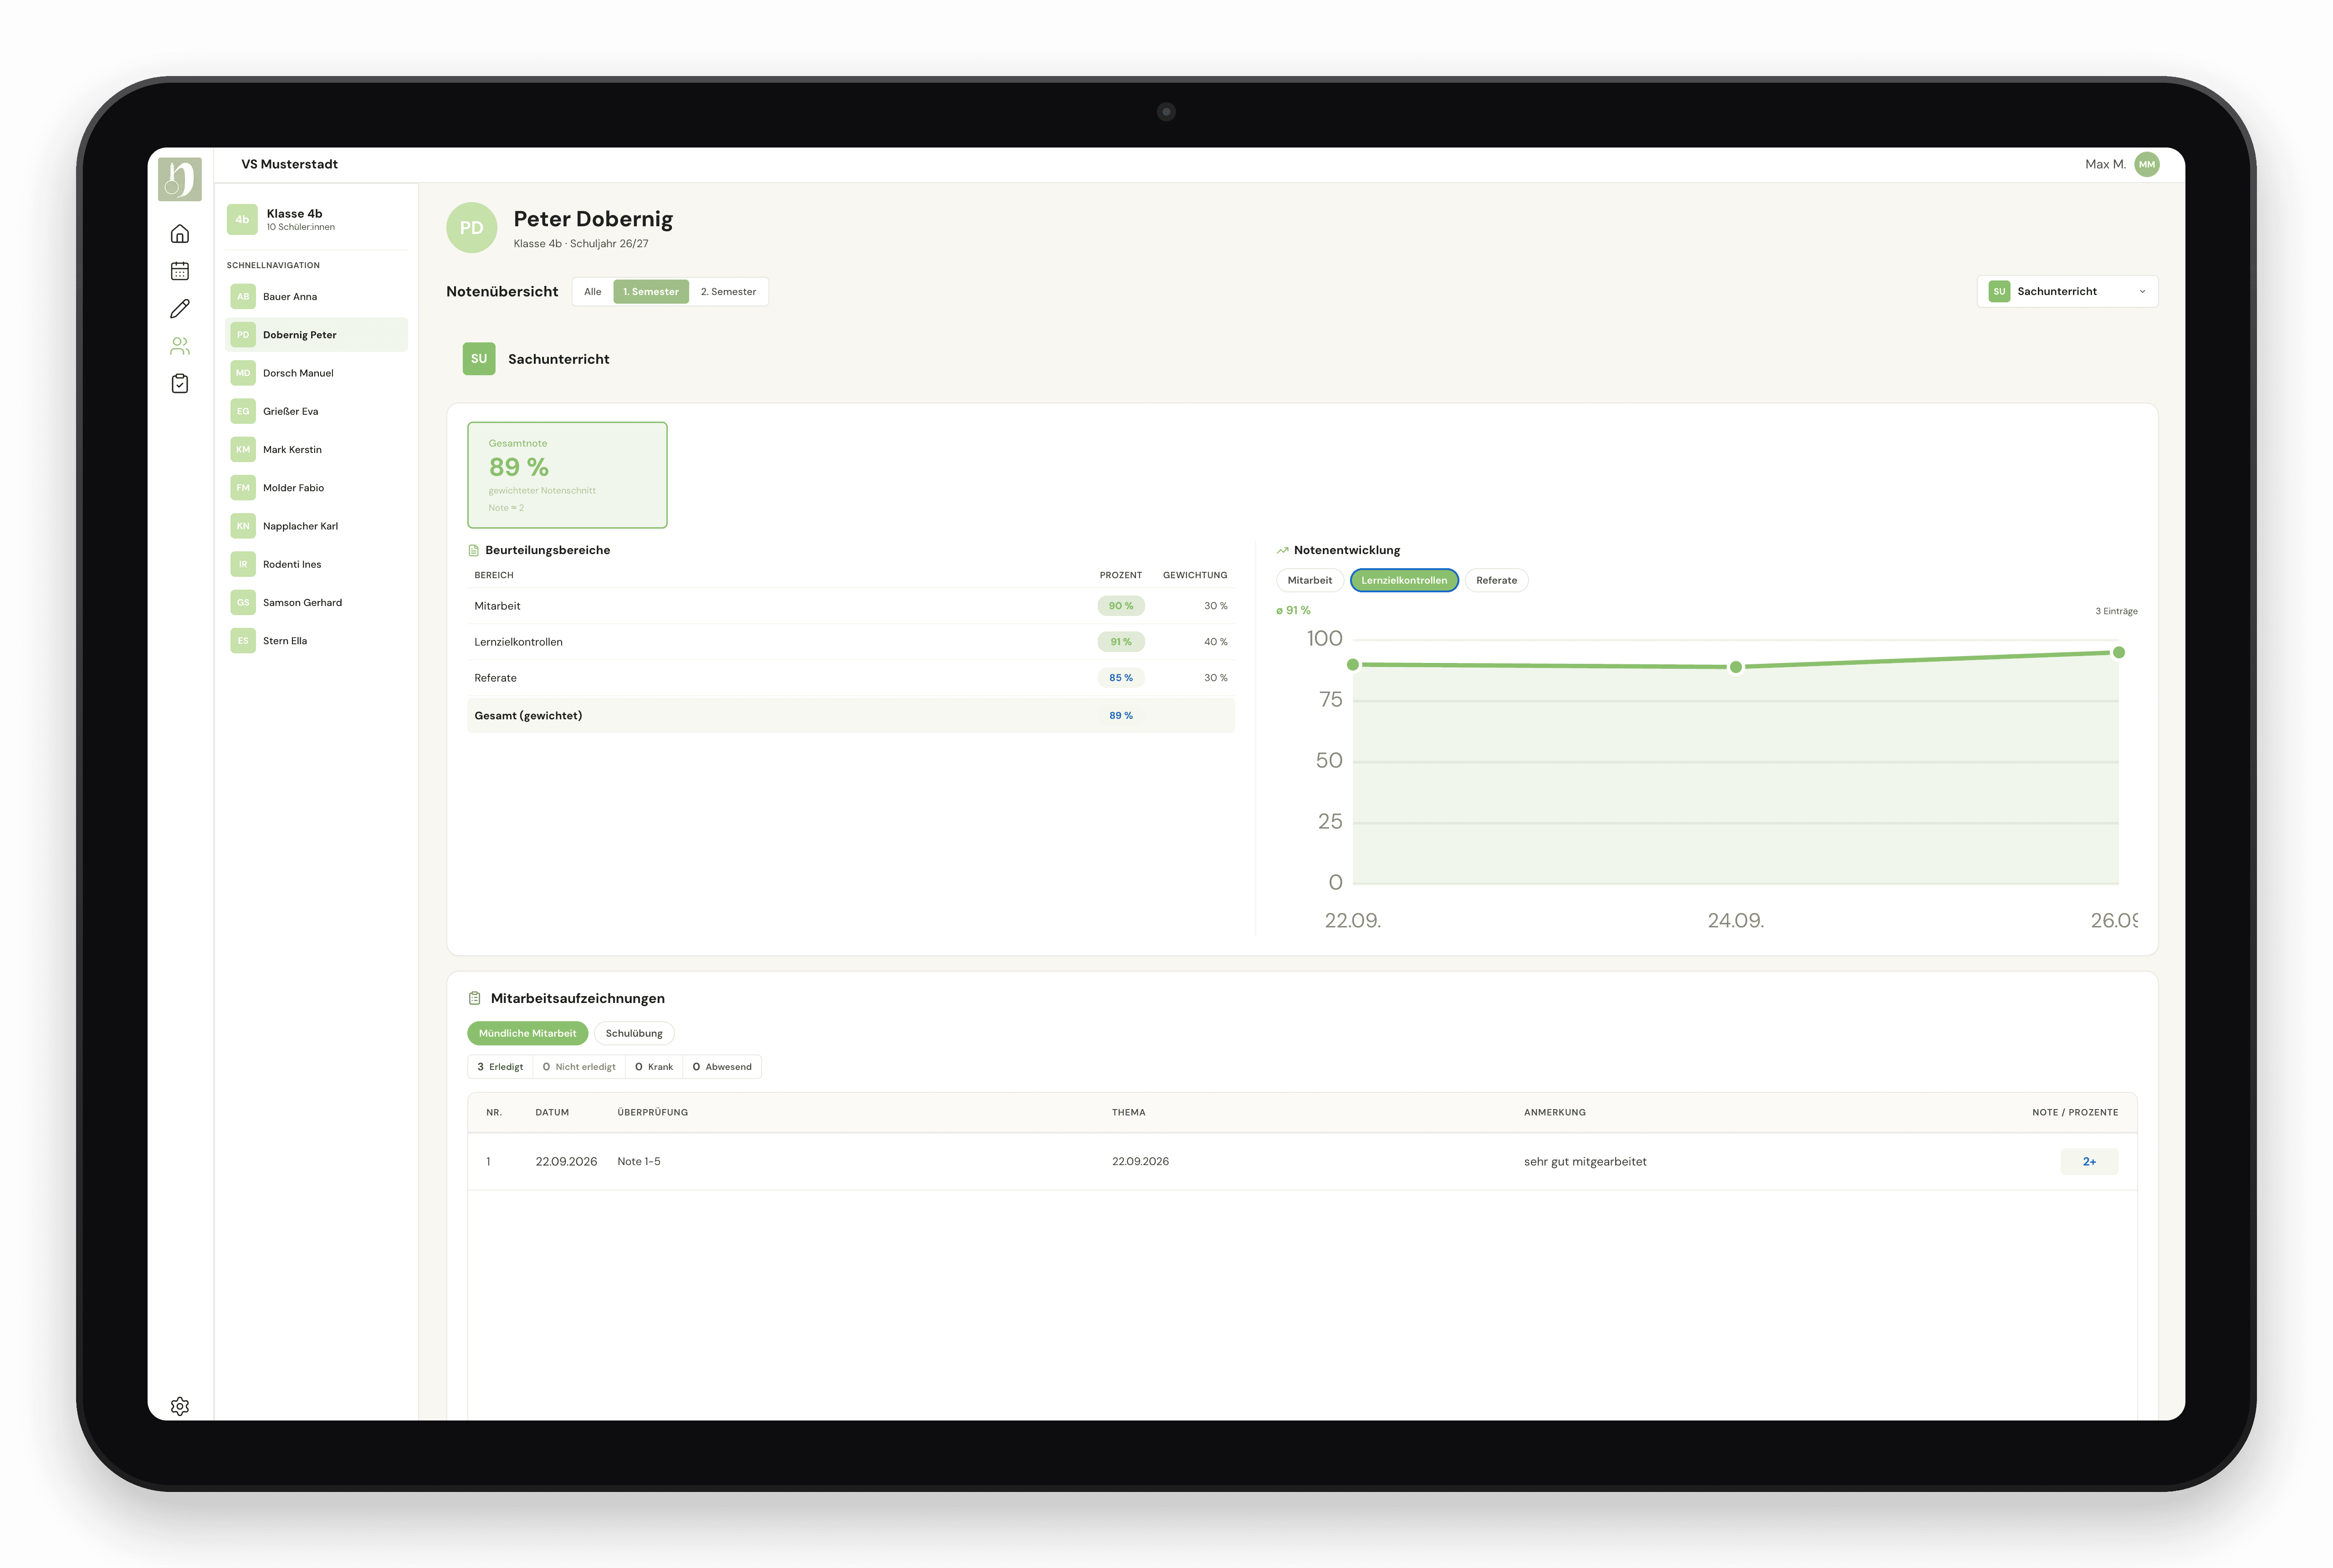The image size is (2333, 1568).
Task: Show Mitarbeit in the Notenentwicklung chart
Action: (1310, 580)
